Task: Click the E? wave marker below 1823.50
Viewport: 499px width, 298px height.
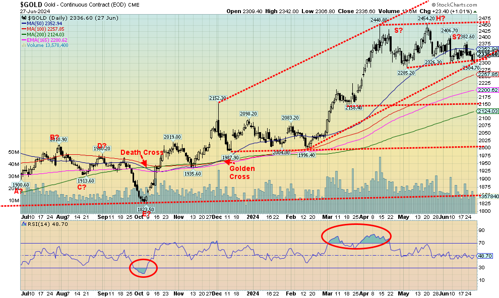Action: tap(146, 214)
